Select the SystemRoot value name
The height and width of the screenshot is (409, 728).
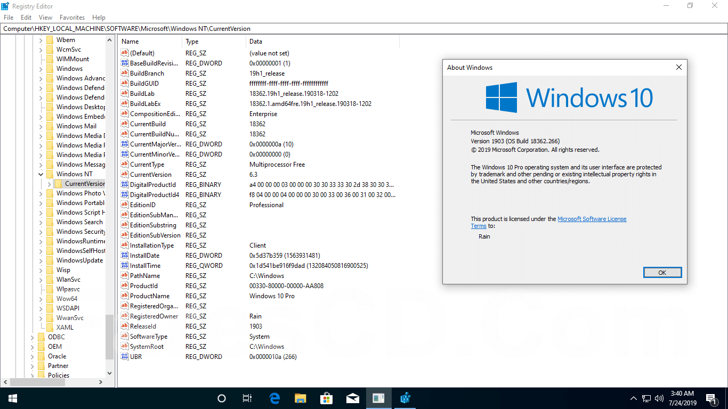147,347
